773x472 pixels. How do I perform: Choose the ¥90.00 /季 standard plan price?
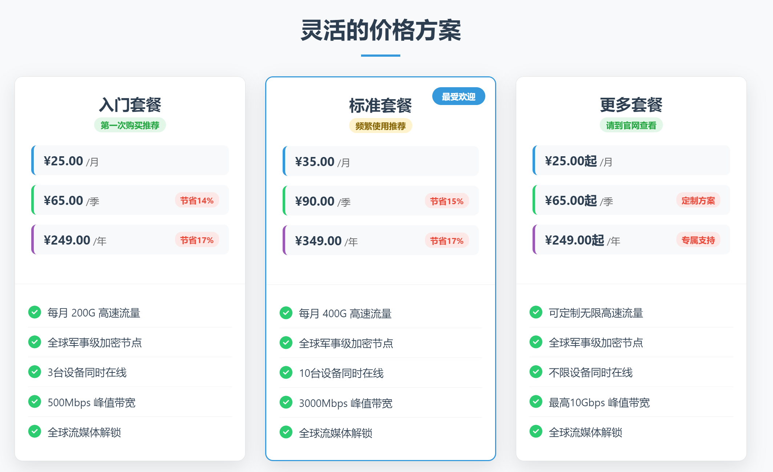[380, 201]
